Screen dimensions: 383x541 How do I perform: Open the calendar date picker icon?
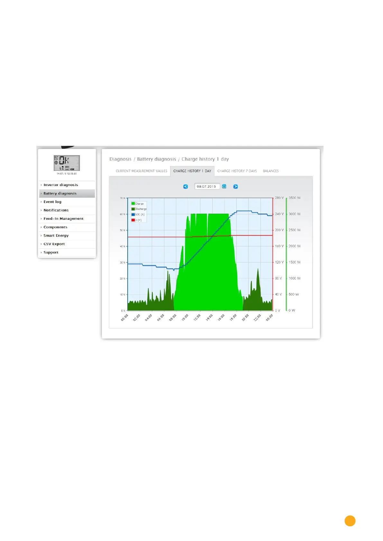(x=224, y=186)
